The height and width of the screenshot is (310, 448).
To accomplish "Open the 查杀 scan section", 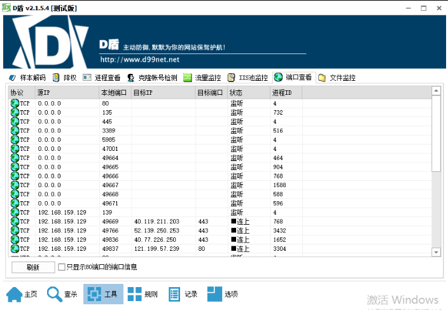I will 62,294.
